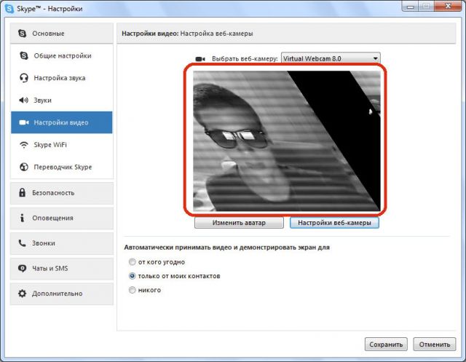Expand the Дополнительно section
466x362 pixels.
[x=62, y=294]
